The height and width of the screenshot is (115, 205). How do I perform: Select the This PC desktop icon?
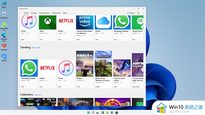point(4,4)
